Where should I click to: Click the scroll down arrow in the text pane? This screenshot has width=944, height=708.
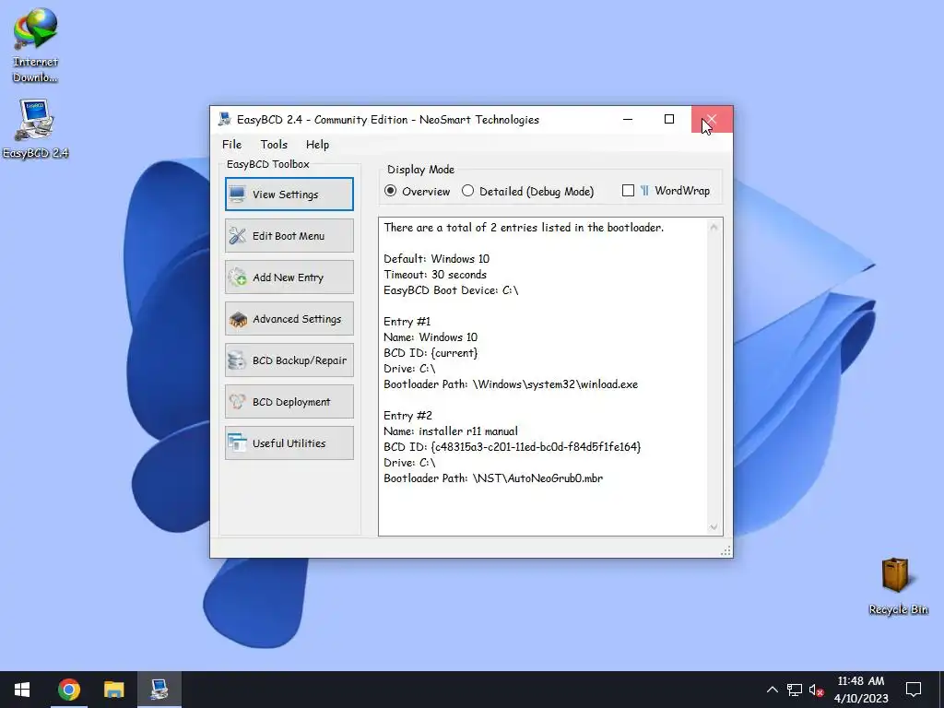pyautogui.click(x=714, y=526)
